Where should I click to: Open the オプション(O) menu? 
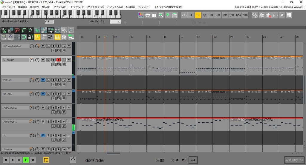tap(95, 7)
